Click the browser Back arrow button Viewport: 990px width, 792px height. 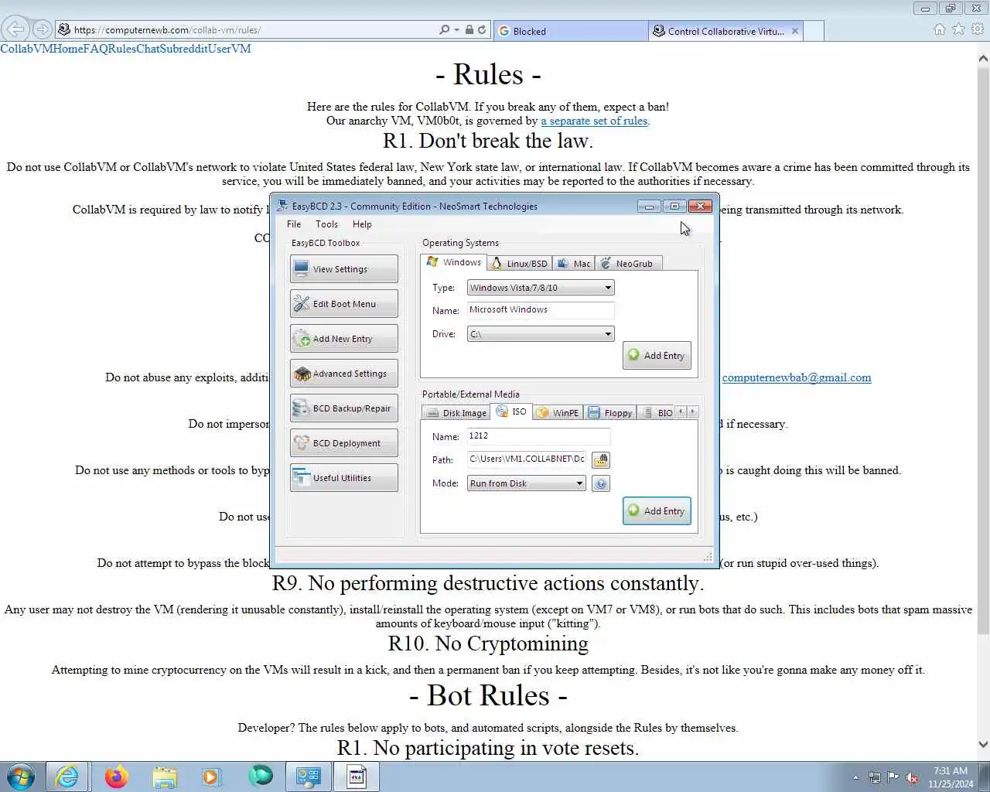click(15, 29)
